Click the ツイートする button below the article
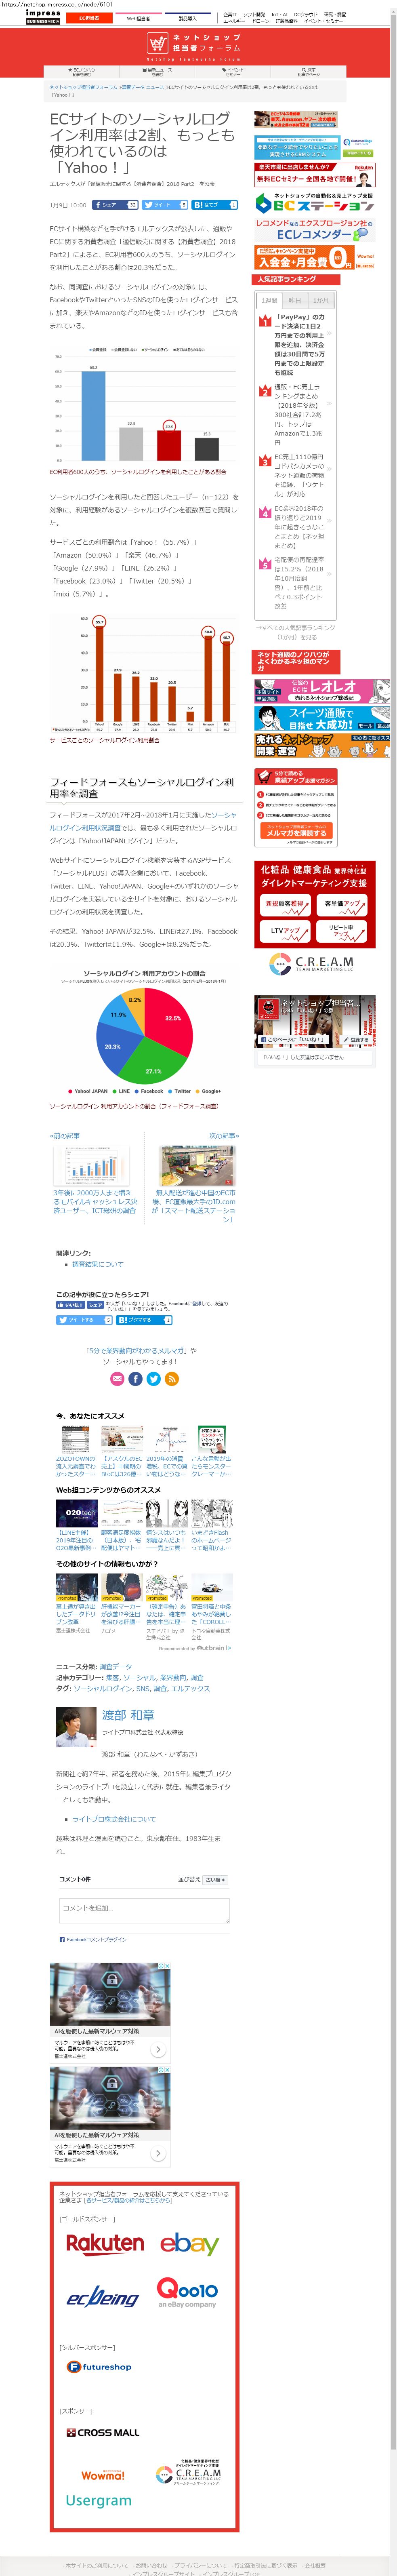 tap(84, 1320)
